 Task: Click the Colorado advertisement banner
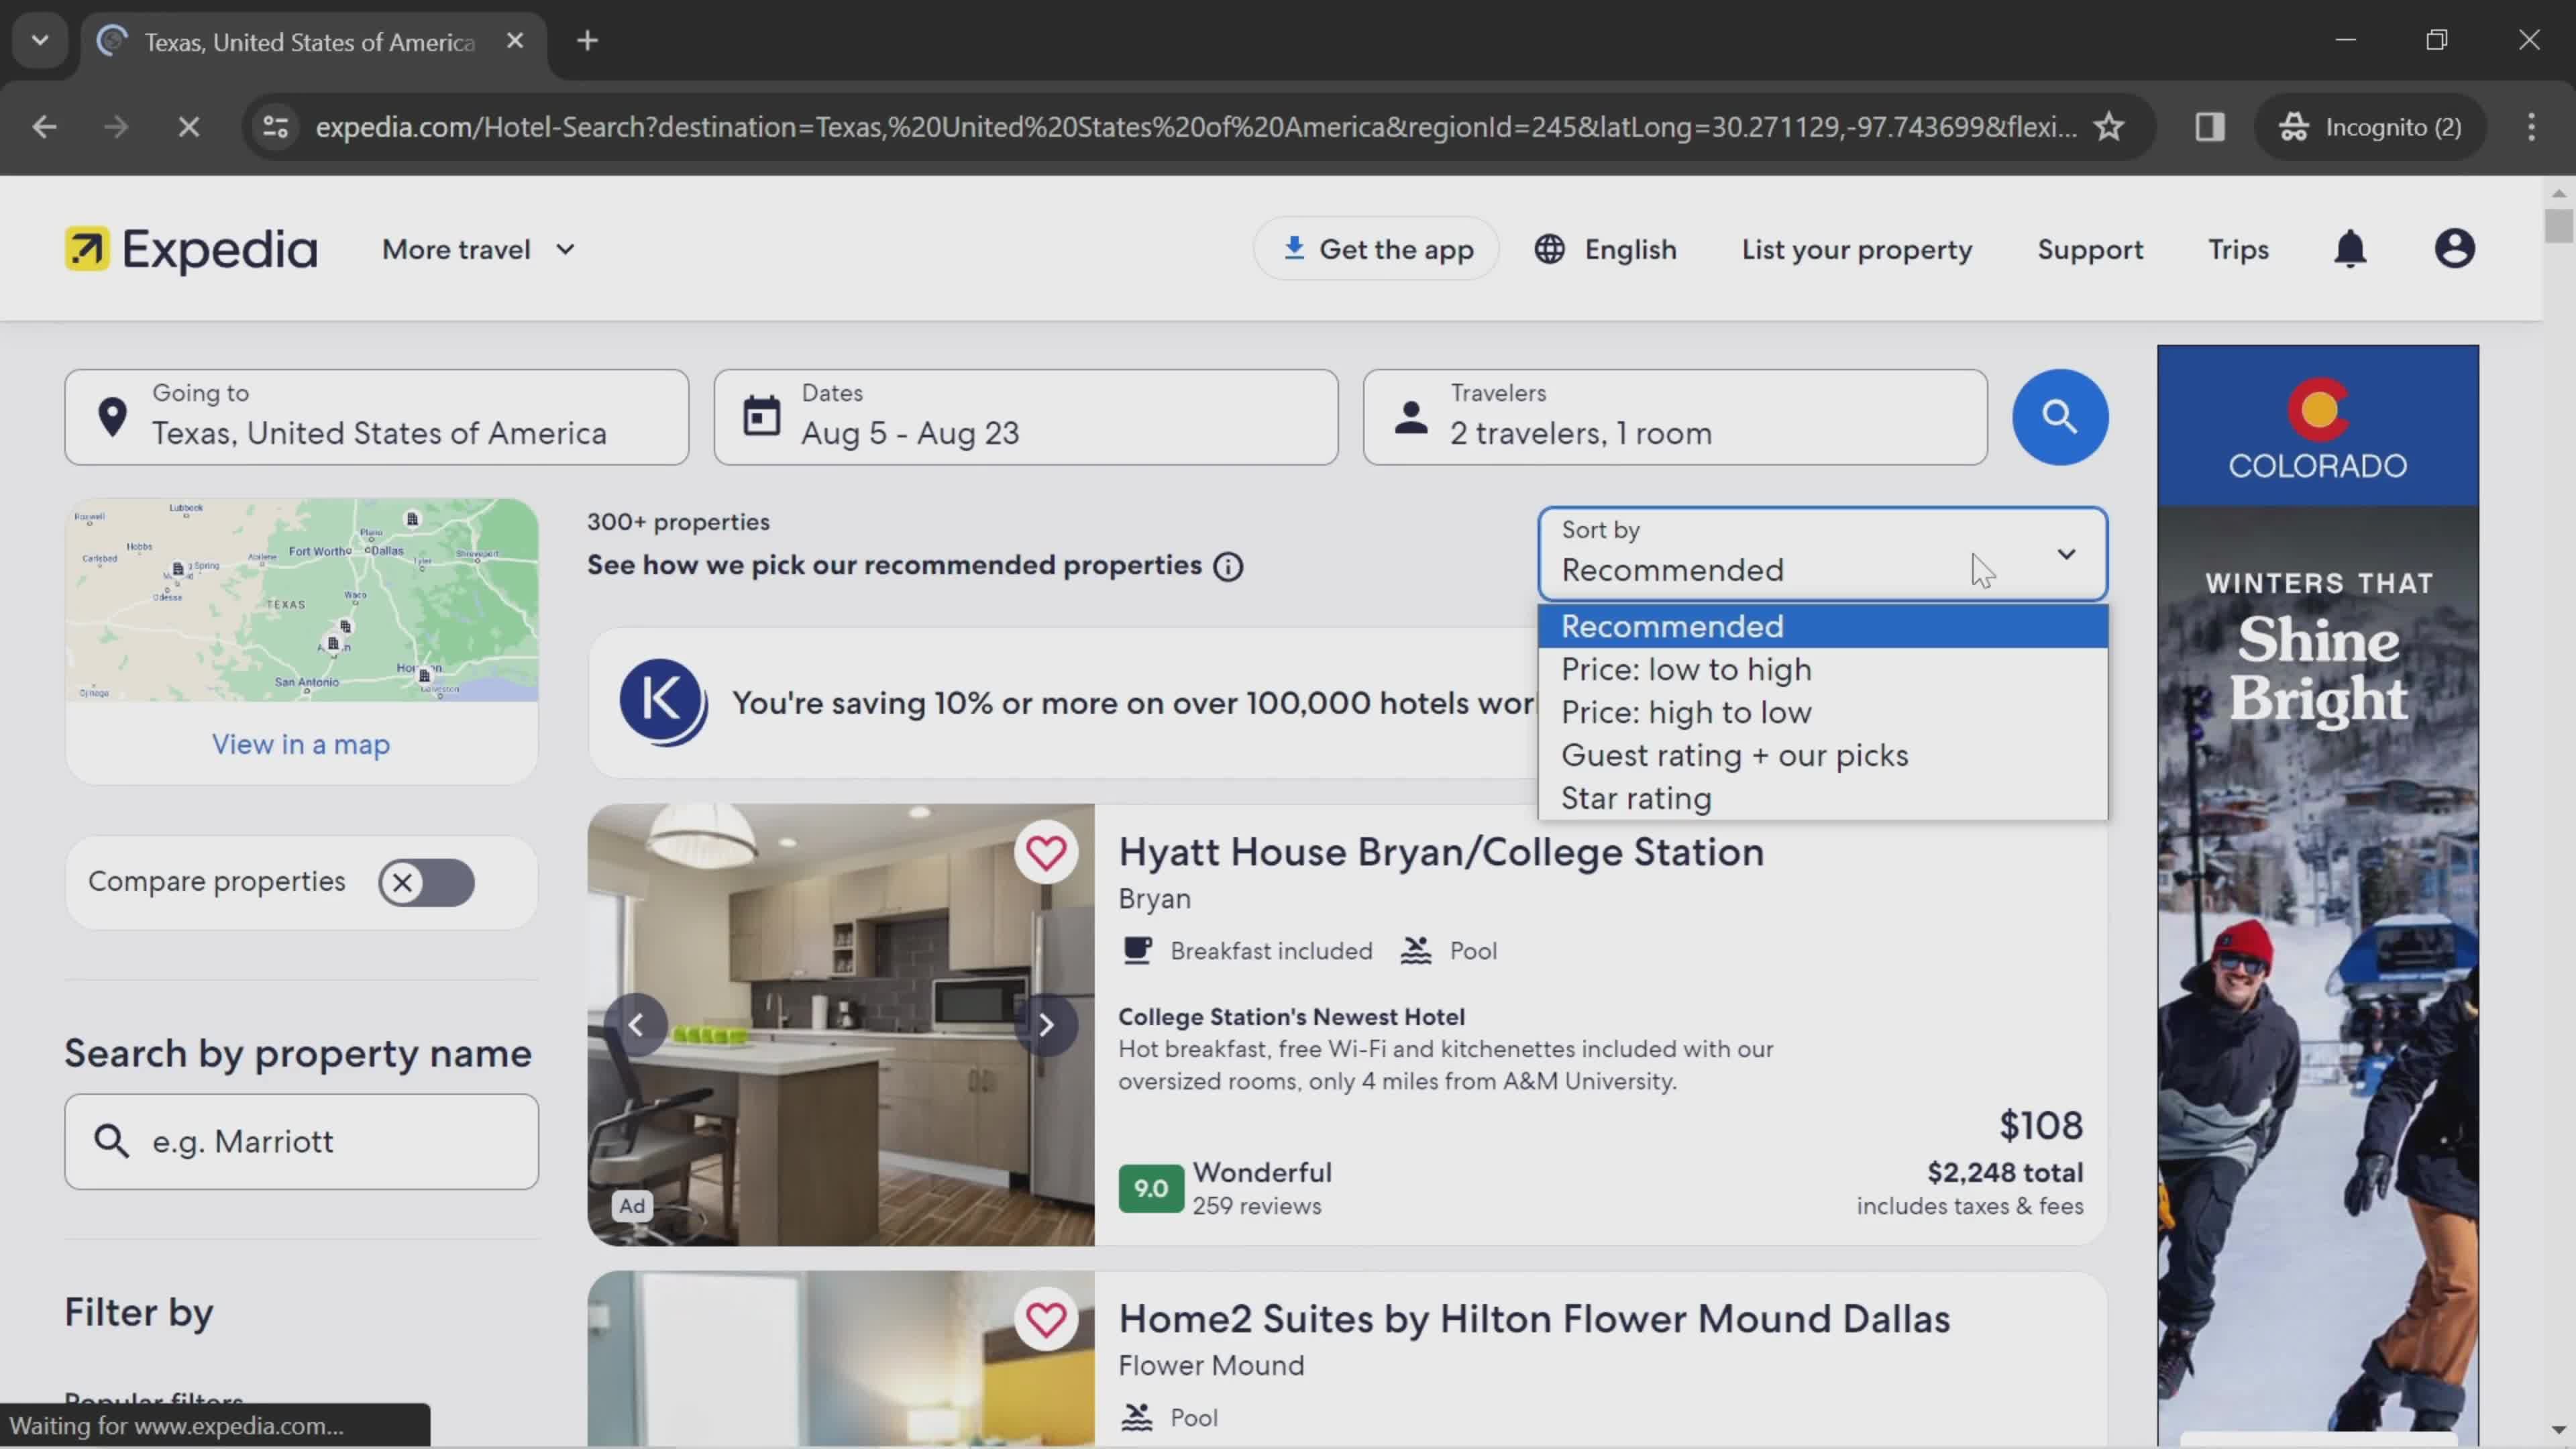[x=2318, y=895]
